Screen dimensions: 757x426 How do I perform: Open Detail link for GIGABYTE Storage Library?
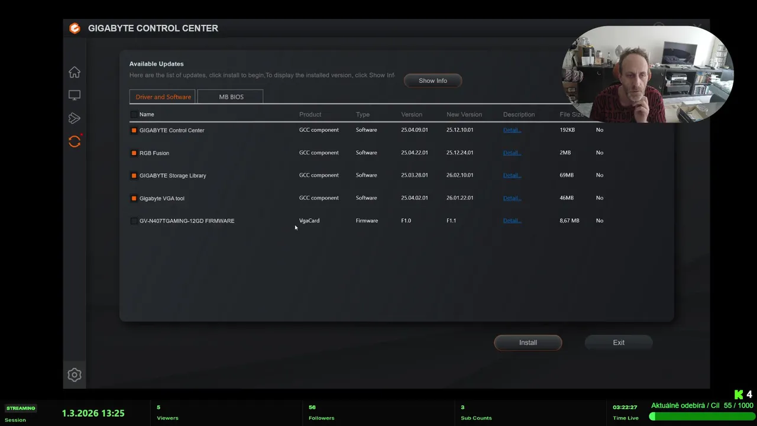pos(512,175)
